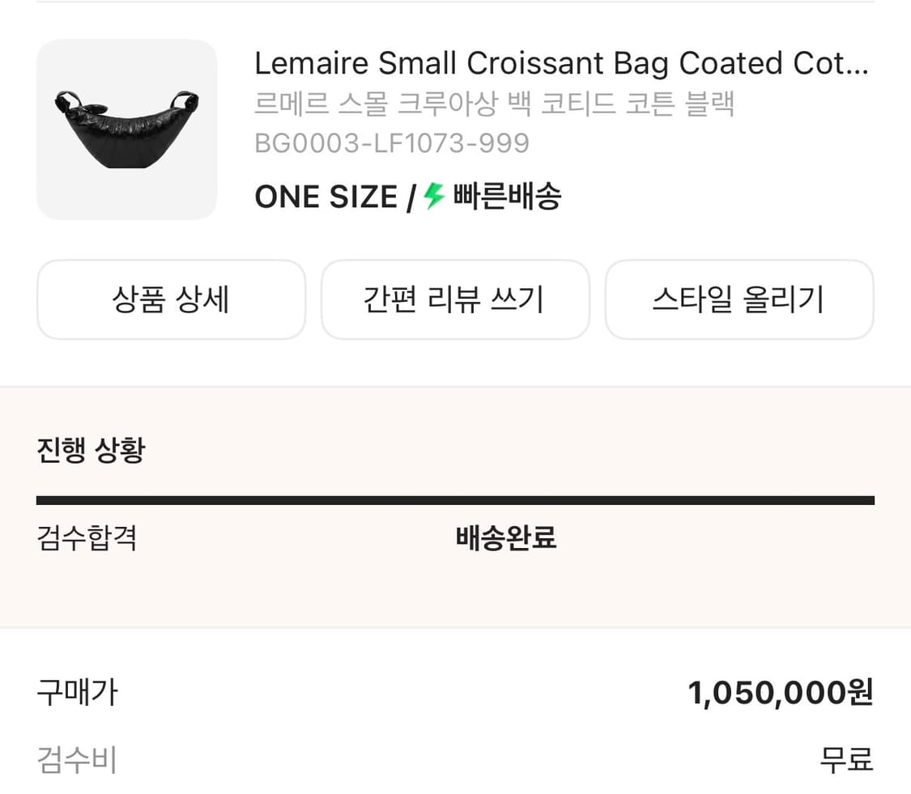Click the 구매가 label
Screen dimensions: 911x794
77,693
